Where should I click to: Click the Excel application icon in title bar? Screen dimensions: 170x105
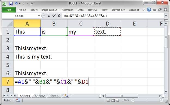click(x=4, y=4)
